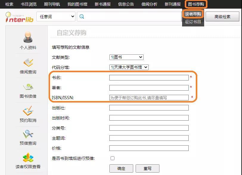Expand the 文献类型 dropdown
The image size is (242, 175).
pos(126,57)
